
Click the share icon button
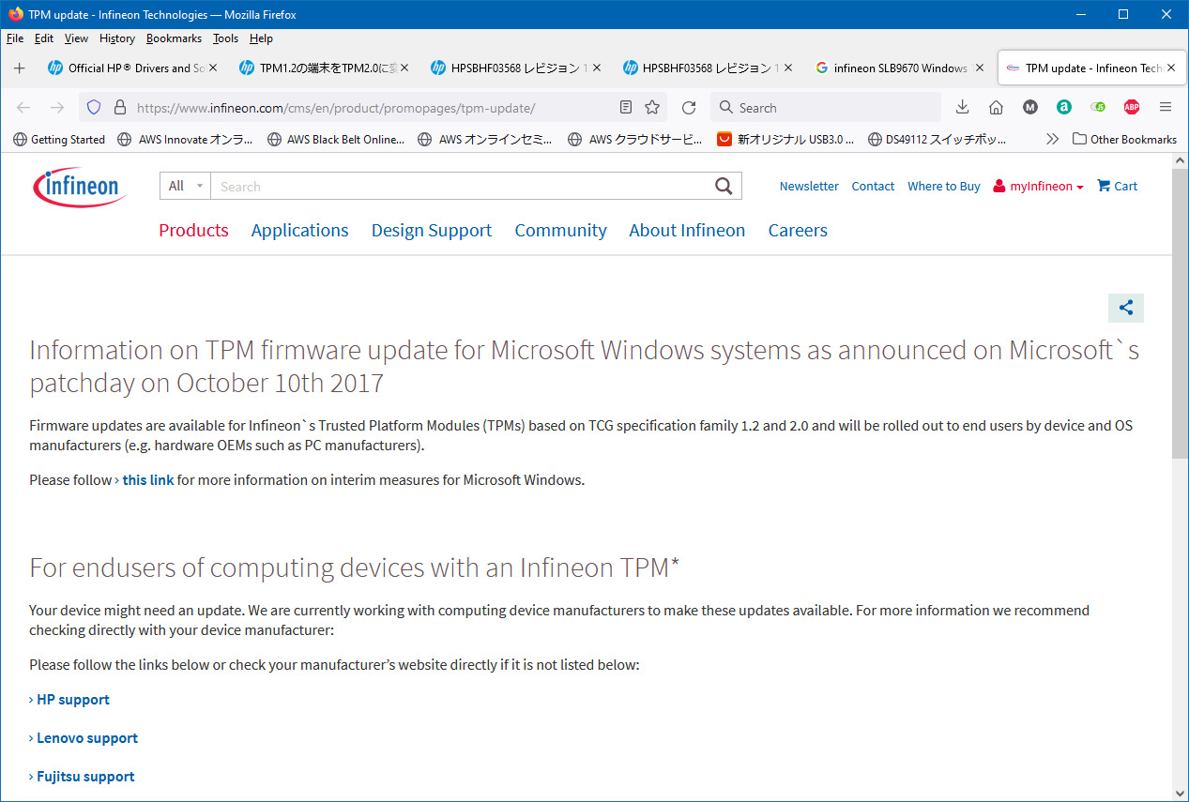click(x=1126, y=308)
